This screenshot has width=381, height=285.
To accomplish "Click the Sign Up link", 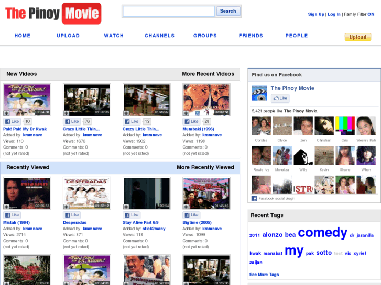I will click(316, 14).
